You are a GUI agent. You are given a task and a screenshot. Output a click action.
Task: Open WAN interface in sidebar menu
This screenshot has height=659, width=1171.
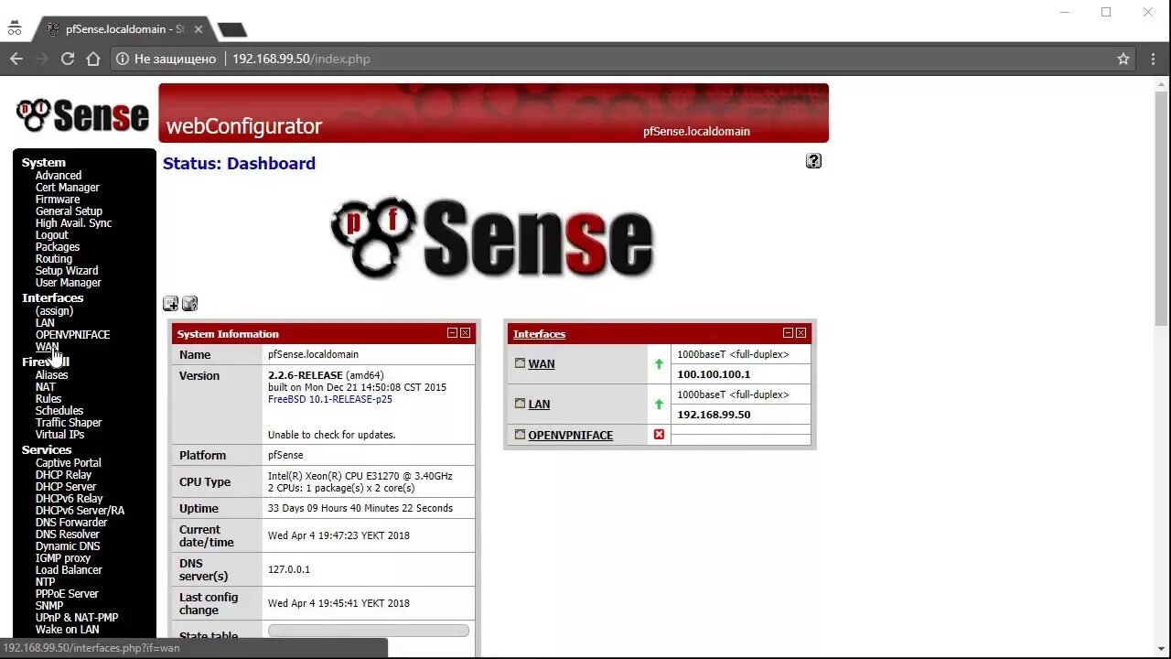(x=47, y=347)
